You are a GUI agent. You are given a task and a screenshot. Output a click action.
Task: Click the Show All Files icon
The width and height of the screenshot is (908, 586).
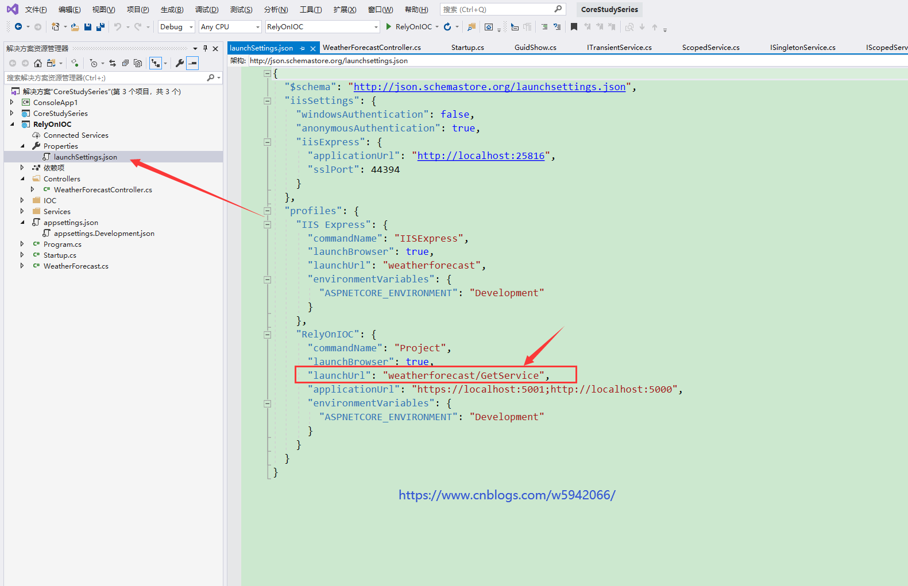(x=138, y=63)
